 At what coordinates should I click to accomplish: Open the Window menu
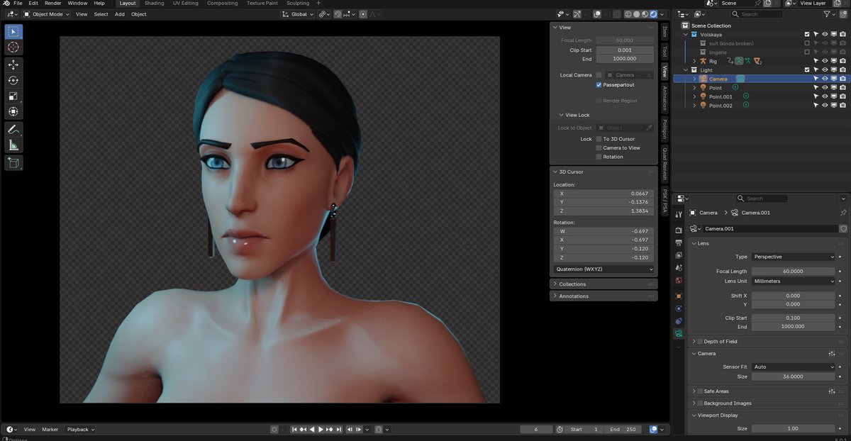[x=77, y=4]
